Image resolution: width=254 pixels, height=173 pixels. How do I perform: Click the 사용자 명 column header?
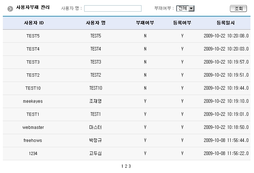pyautogui.click(x=96, y=23)
